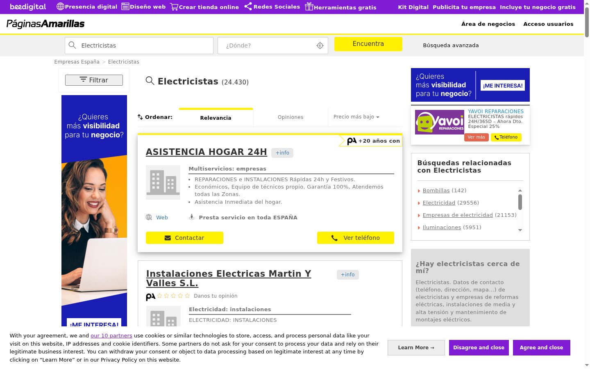Open Redes Sociales menu item
The width and height of the screenshot is (590, 369).
tap(277, 7)
